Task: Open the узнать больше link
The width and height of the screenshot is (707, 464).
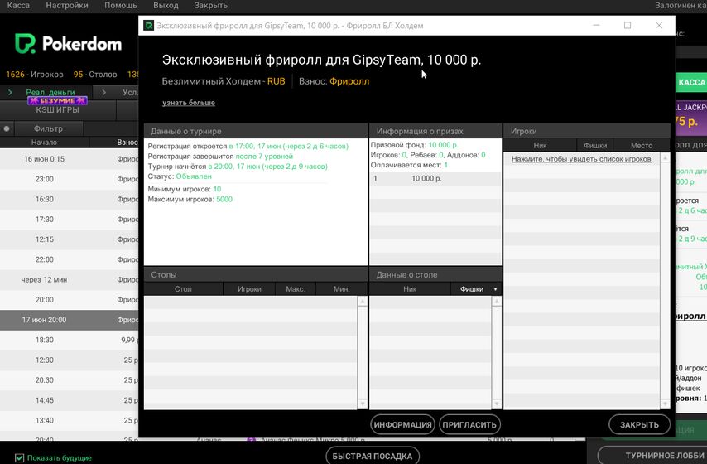Action: point(189,103)
